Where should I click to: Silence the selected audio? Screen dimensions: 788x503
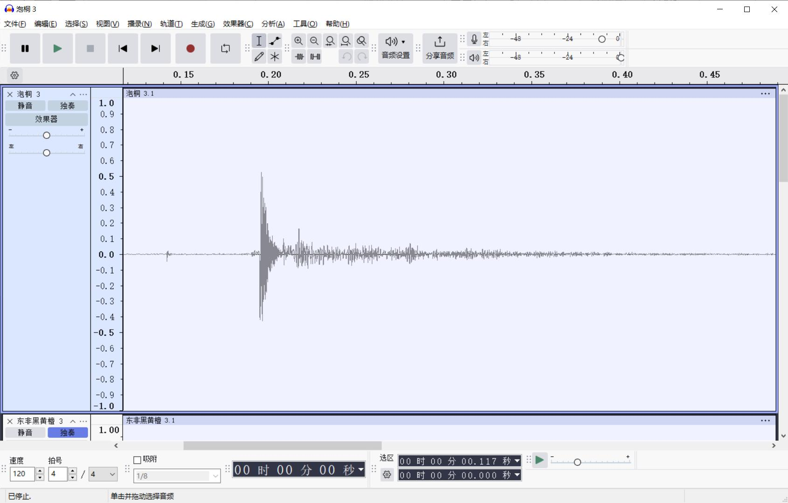[x=315, y=56]
